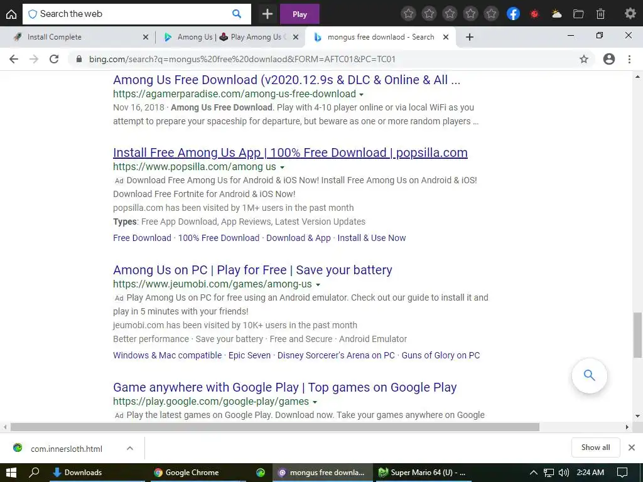Open the fifth star bookmark slot

491,14
